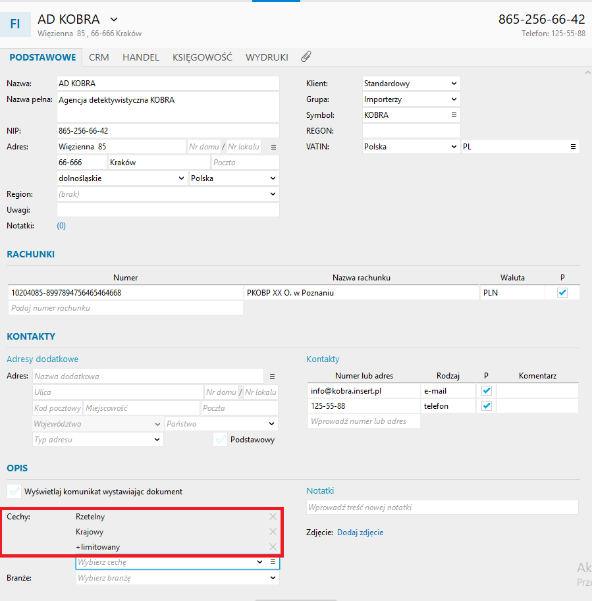Enable Wyświetlaj komunikat wystawiając dokument checkbox
Viewport: 592px width, 601px height.
tap(14, 492)
